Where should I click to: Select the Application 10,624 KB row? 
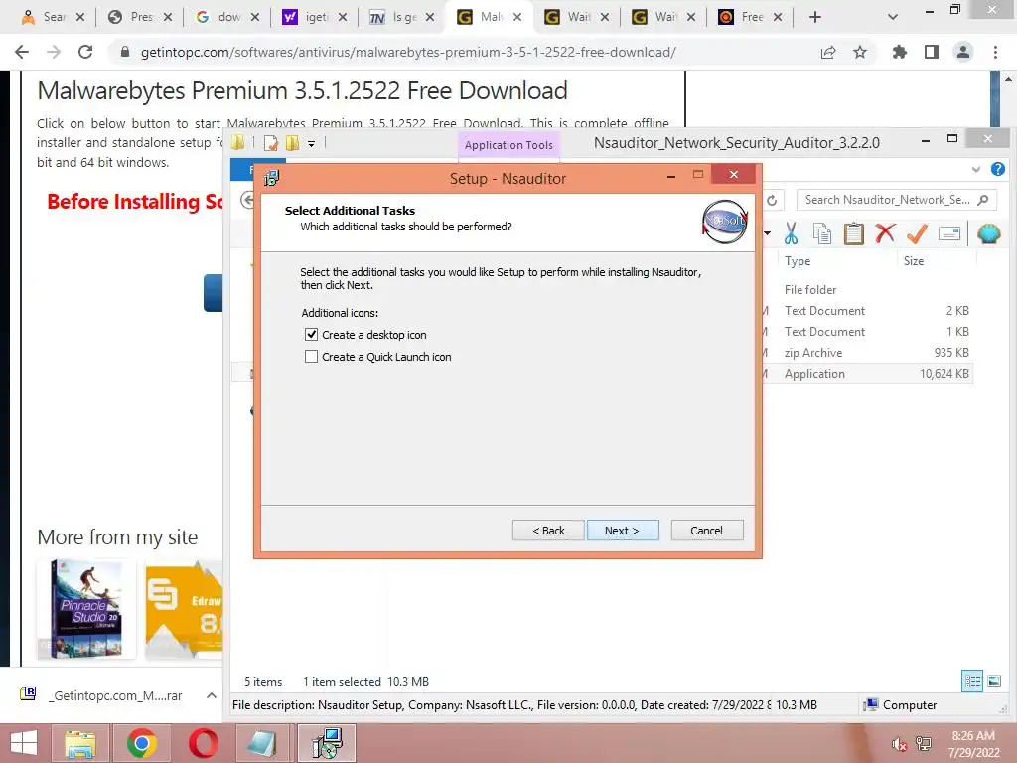867,374
